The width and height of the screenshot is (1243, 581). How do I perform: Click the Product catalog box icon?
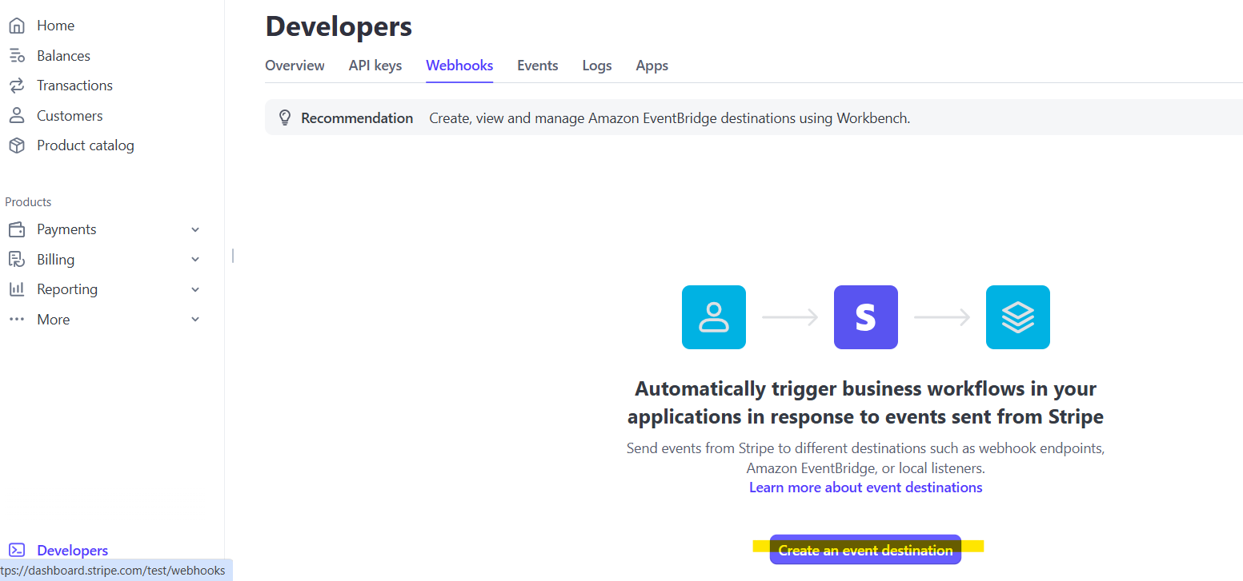tap(16, 145)
